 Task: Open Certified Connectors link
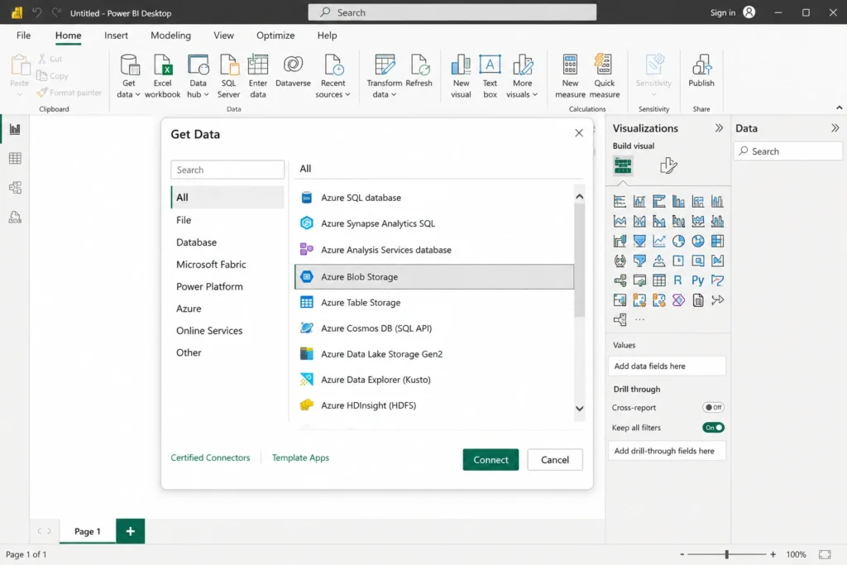[210, 457]
